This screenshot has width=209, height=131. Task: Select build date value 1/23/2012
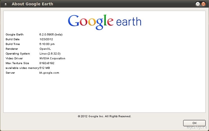[x=46, y=39]
